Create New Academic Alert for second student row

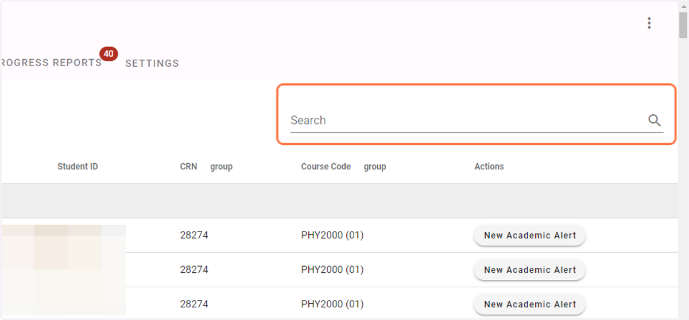(x=529, y=270)
